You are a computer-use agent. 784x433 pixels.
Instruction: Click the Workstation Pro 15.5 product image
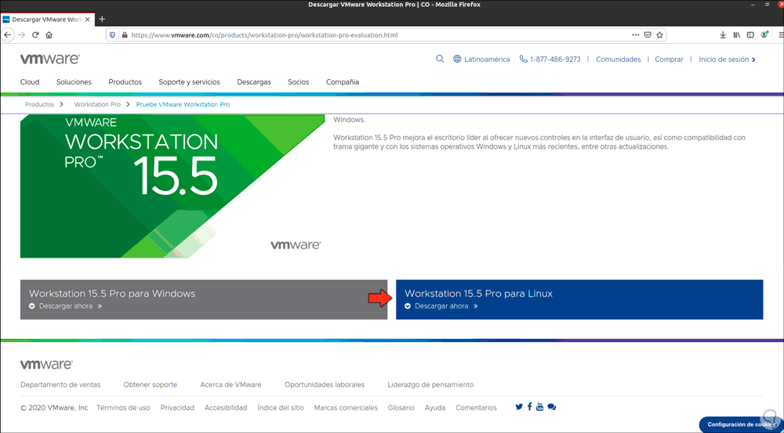point(172,186)
